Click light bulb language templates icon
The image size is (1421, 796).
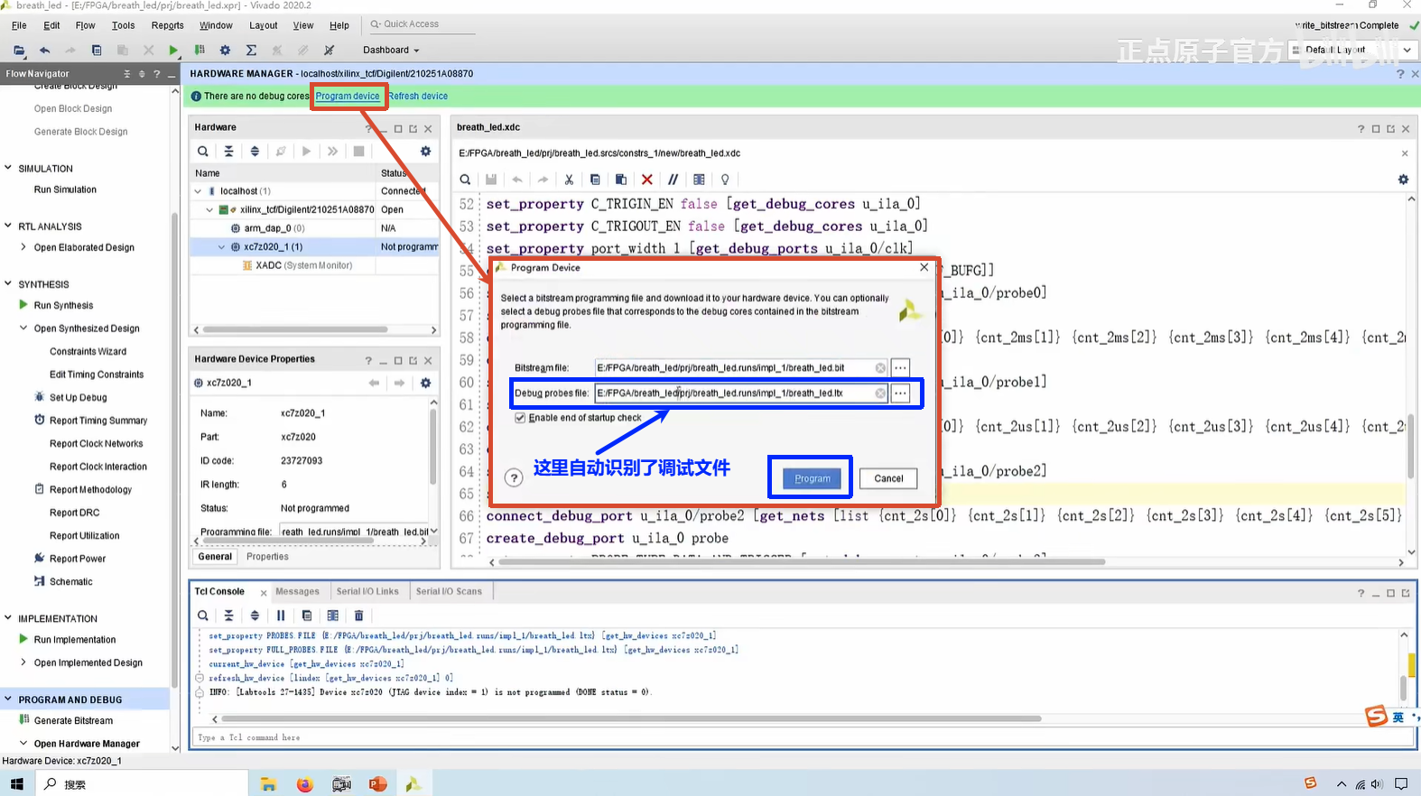click(x=725, y=180)
